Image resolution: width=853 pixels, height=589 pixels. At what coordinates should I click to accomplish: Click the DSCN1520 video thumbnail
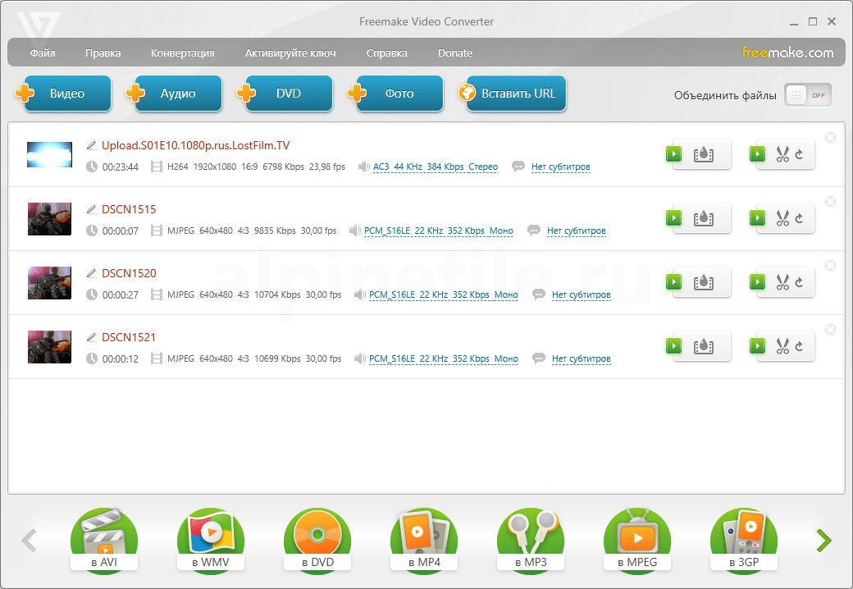pos(50,282)
